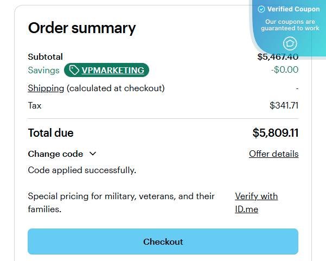The height and width of the screenshot is (261, 326).
Task: Expand the Change code chevron
Action: pos(92,154)
